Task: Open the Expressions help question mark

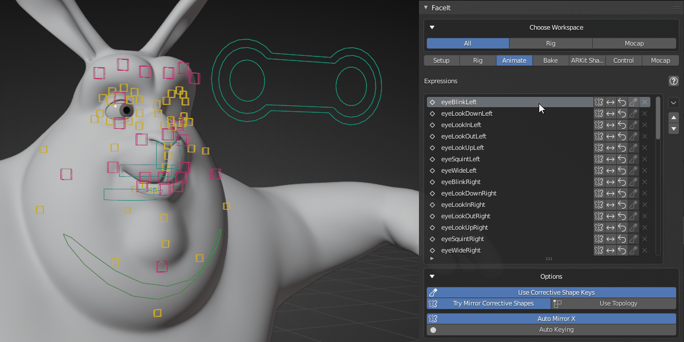Action: (673, 81)
